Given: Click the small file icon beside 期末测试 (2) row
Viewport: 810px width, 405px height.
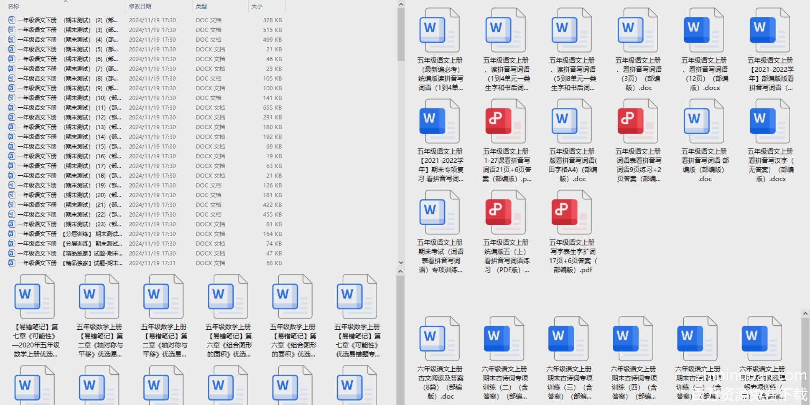Looking at the screenshot, I should click(11, 20).
